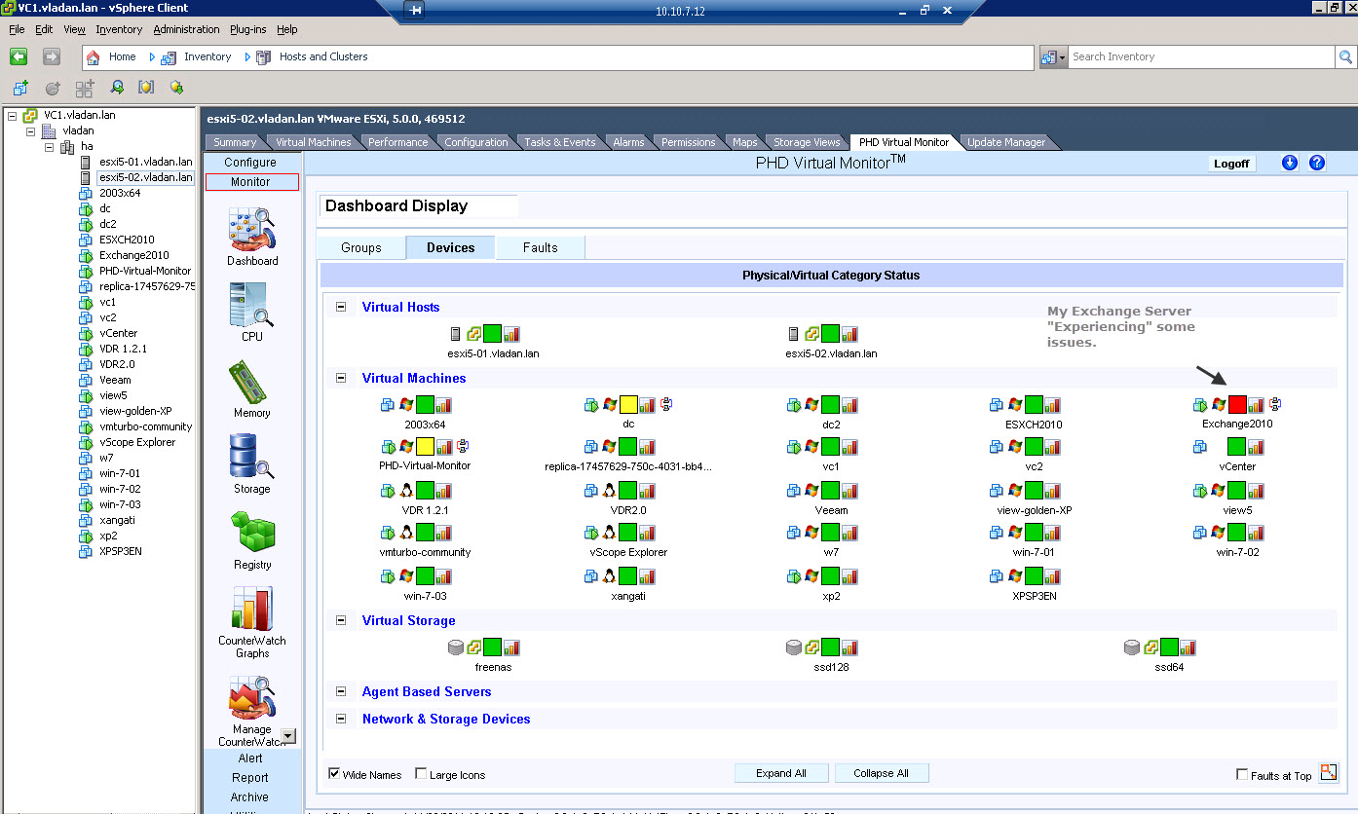Open the bar chart icon for freenas storage
The height and width of the screenshot is (814, 1358).
coord(511,647)
